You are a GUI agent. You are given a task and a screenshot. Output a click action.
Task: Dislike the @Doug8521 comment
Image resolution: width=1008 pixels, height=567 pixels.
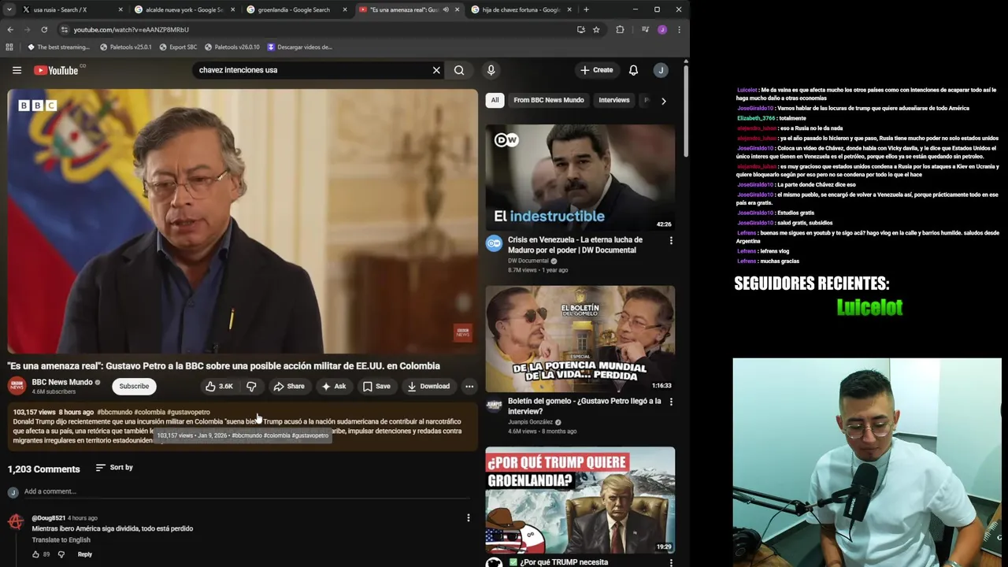coord(61,554)
